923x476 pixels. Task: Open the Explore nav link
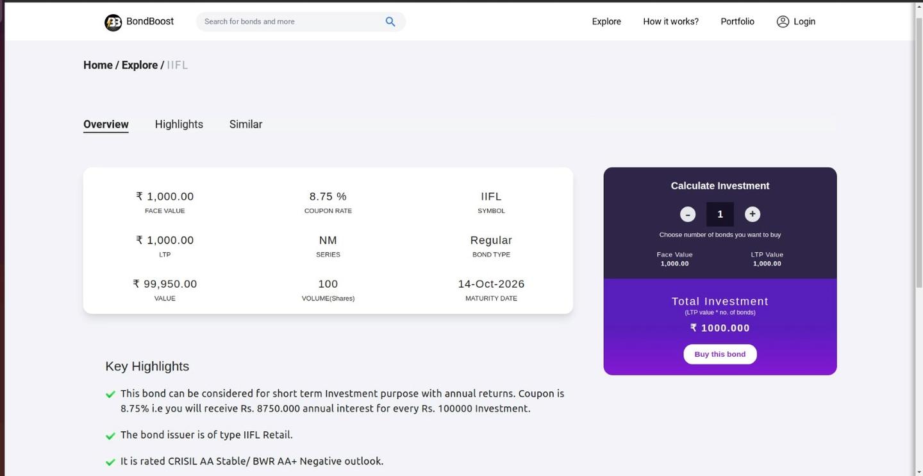coord(606,22)
